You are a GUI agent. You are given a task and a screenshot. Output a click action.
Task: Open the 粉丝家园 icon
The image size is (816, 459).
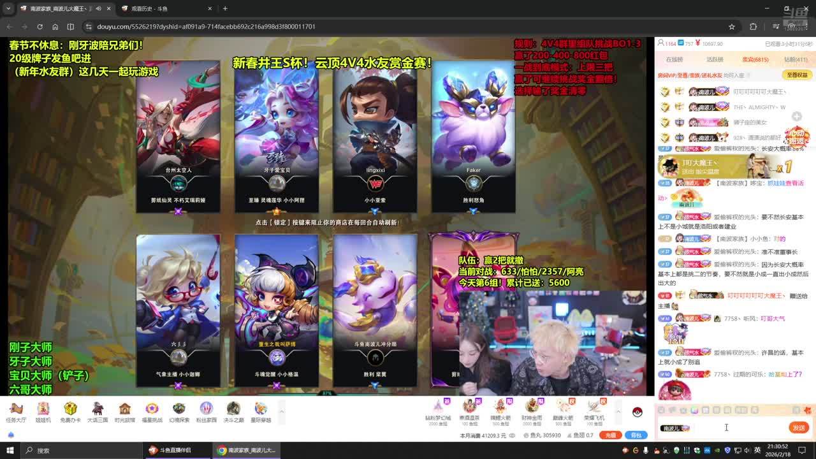[207, 412]
